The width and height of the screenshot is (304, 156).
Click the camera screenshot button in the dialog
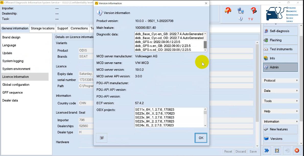(x=102, y=138)
